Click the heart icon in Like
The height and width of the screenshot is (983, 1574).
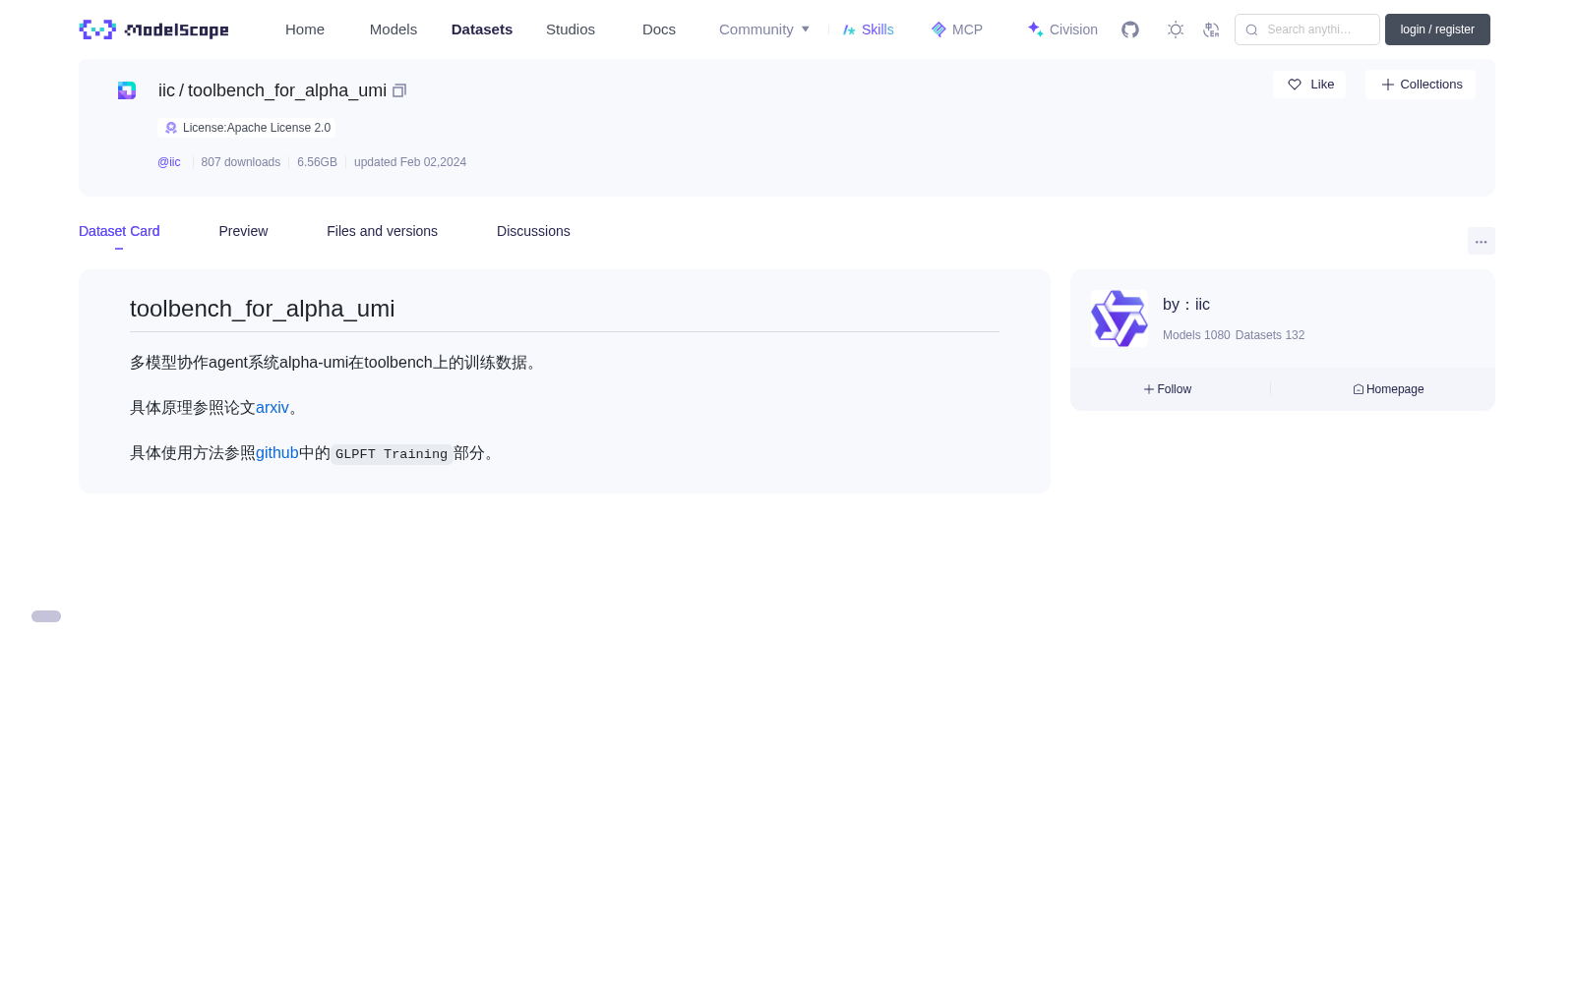pyautogui.click(x=1295, y=85)
